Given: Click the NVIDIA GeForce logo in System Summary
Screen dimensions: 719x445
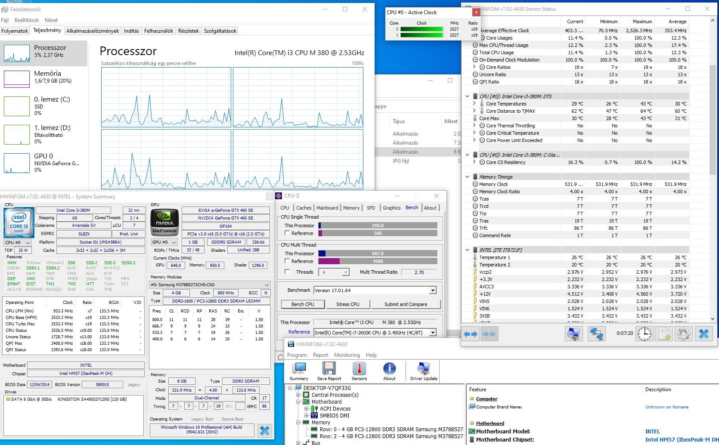Looking at the screenshot, I should pyautogui.click(x=164, y=222).
